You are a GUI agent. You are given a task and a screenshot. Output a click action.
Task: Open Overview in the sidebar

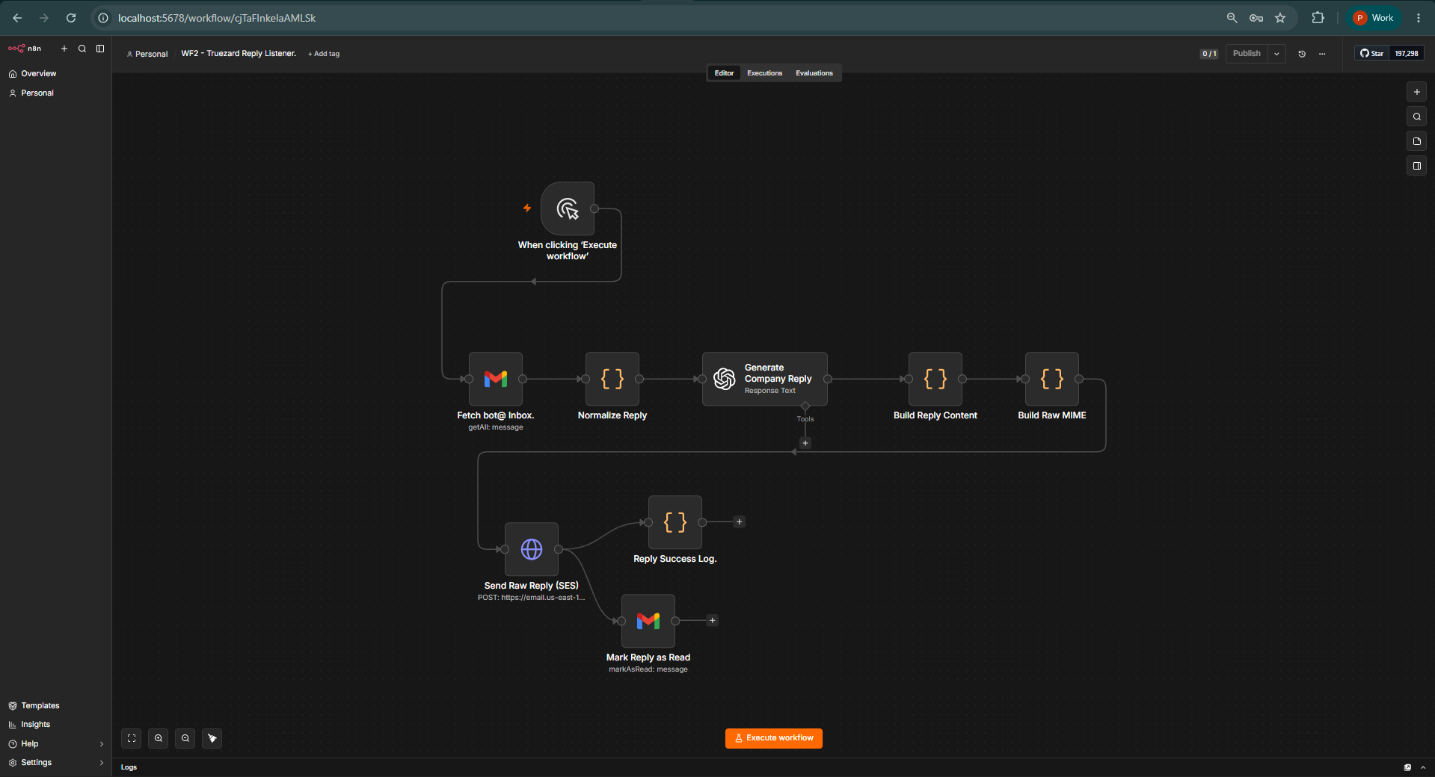click(x=55, y=74)
